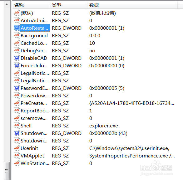
Task: Click the SystemPropertiesPerformance.exe data value
Action: [x=132, y=156]
